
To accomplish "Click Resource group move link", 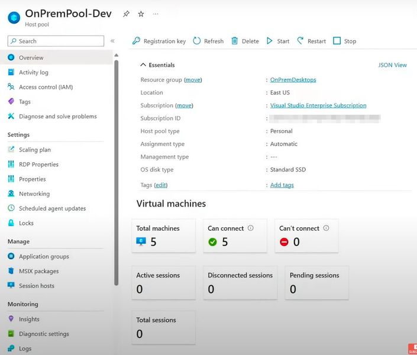I will [x=193, y=80].
